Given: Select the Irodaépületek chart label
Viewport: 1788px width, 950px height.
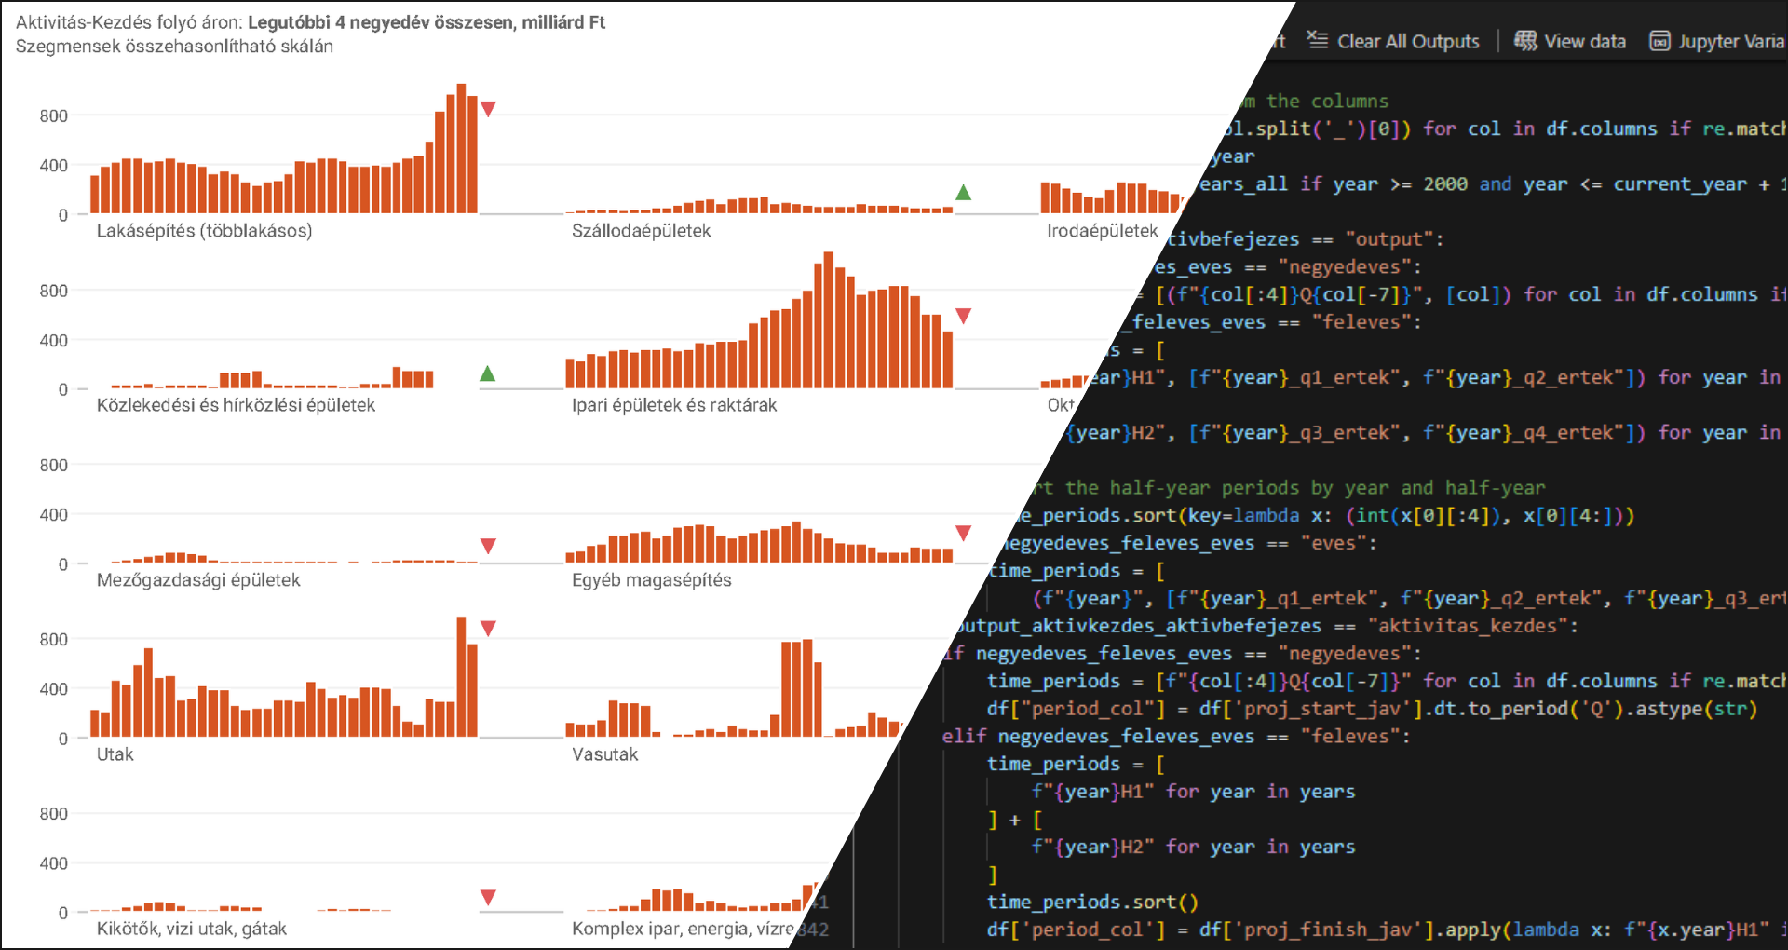Looking at the screenshot, I should tap(1102, 231).
